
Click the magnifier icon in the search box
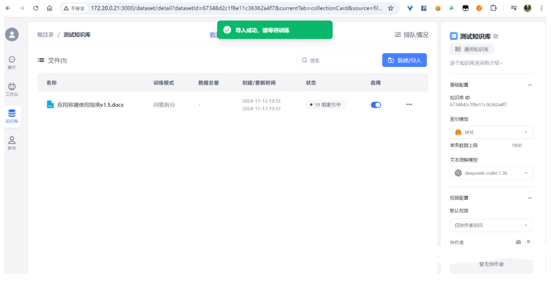(304, 60)
